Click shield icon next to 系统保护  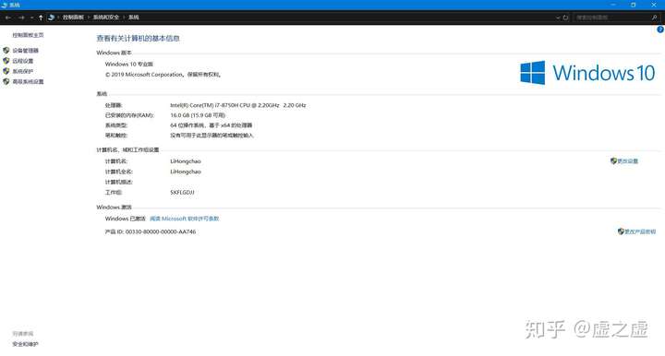point(6,71)
